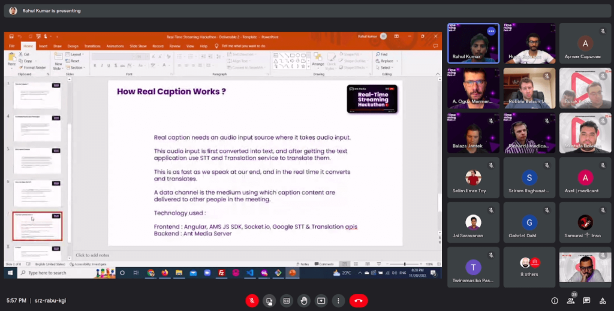Open options on Rahul Kumar's tile

pyautogui.click(x=491, y=31)
